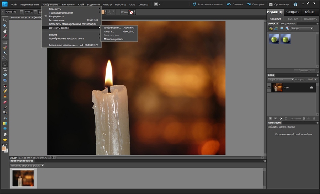This screenshot has height=194, width=320.
Task: Select the Paint Bucket tool
Action: [5, 118]
